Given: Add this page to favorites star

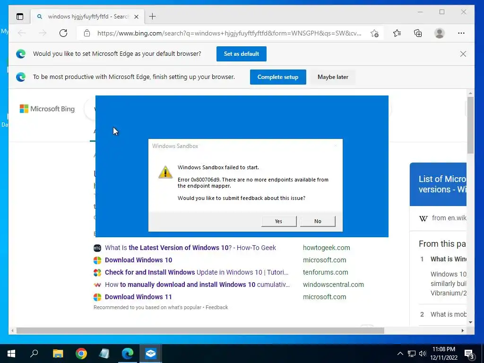Looking at the screenshot, I should point(374,34).
